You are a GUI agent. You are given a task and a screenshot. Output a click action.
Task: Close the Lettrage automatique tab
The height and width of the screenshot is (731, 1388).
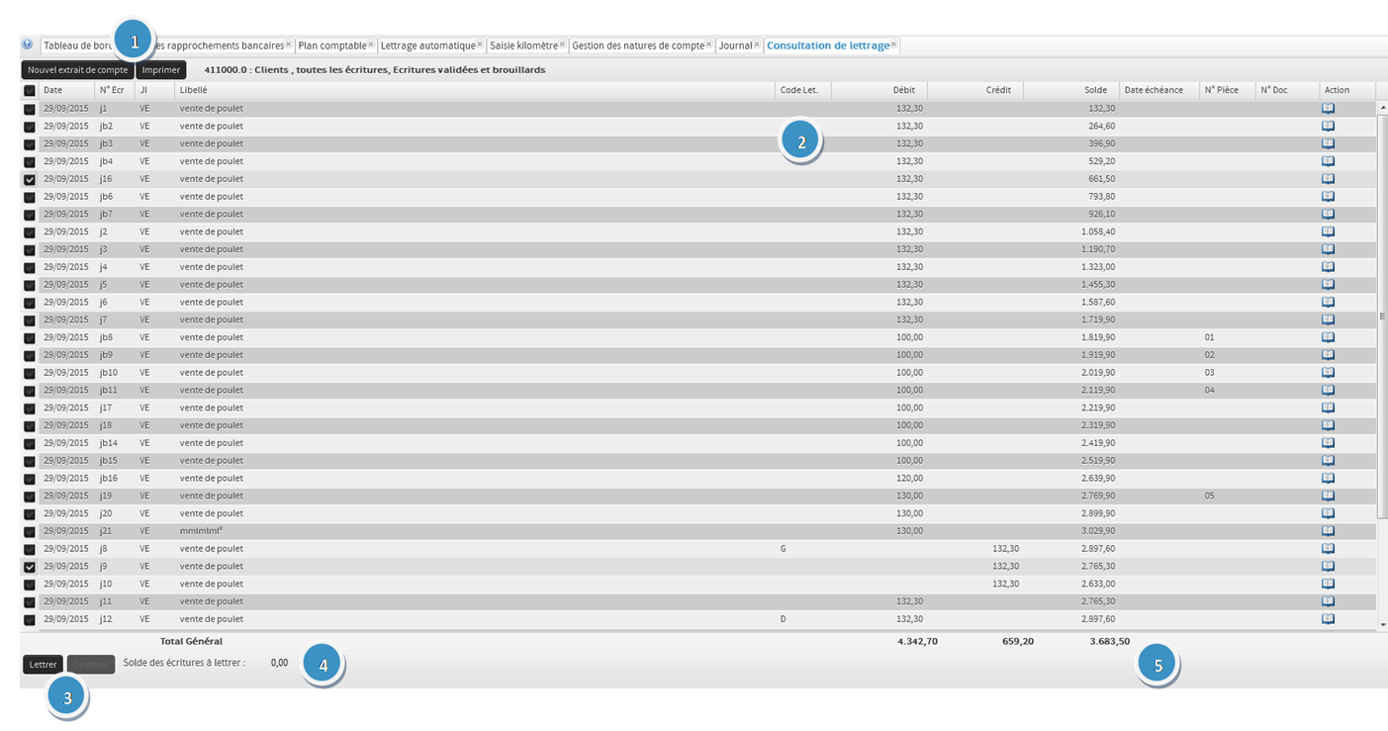point(480,45)
